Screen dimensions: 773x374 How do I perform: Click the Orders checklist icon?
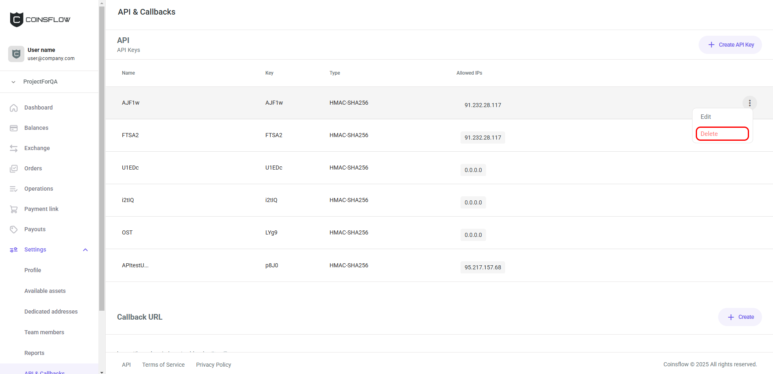(14, 169)
